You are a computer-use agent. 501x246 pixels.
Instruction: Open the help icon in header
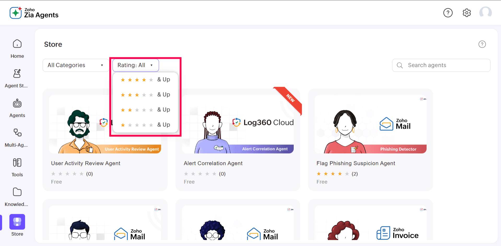tap(448, 13)
